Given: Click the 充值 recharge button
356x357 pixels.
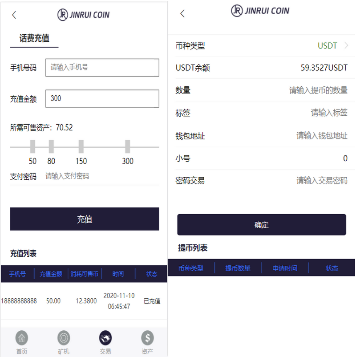Looking at the screenshot, I should (x=85, y=219).
